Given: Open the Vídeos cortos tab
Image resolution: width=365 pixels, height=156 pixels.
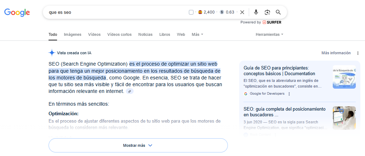Looking at the screenshot, I should [x=119, y=34].
